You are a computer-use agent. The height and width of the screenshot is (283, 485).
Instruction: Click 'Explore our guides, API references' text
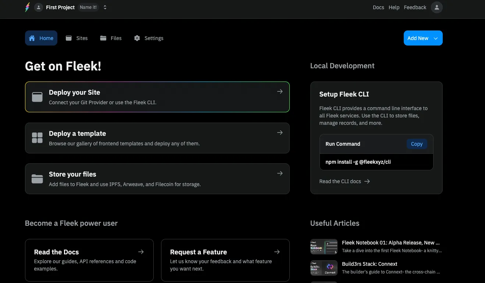85,265
